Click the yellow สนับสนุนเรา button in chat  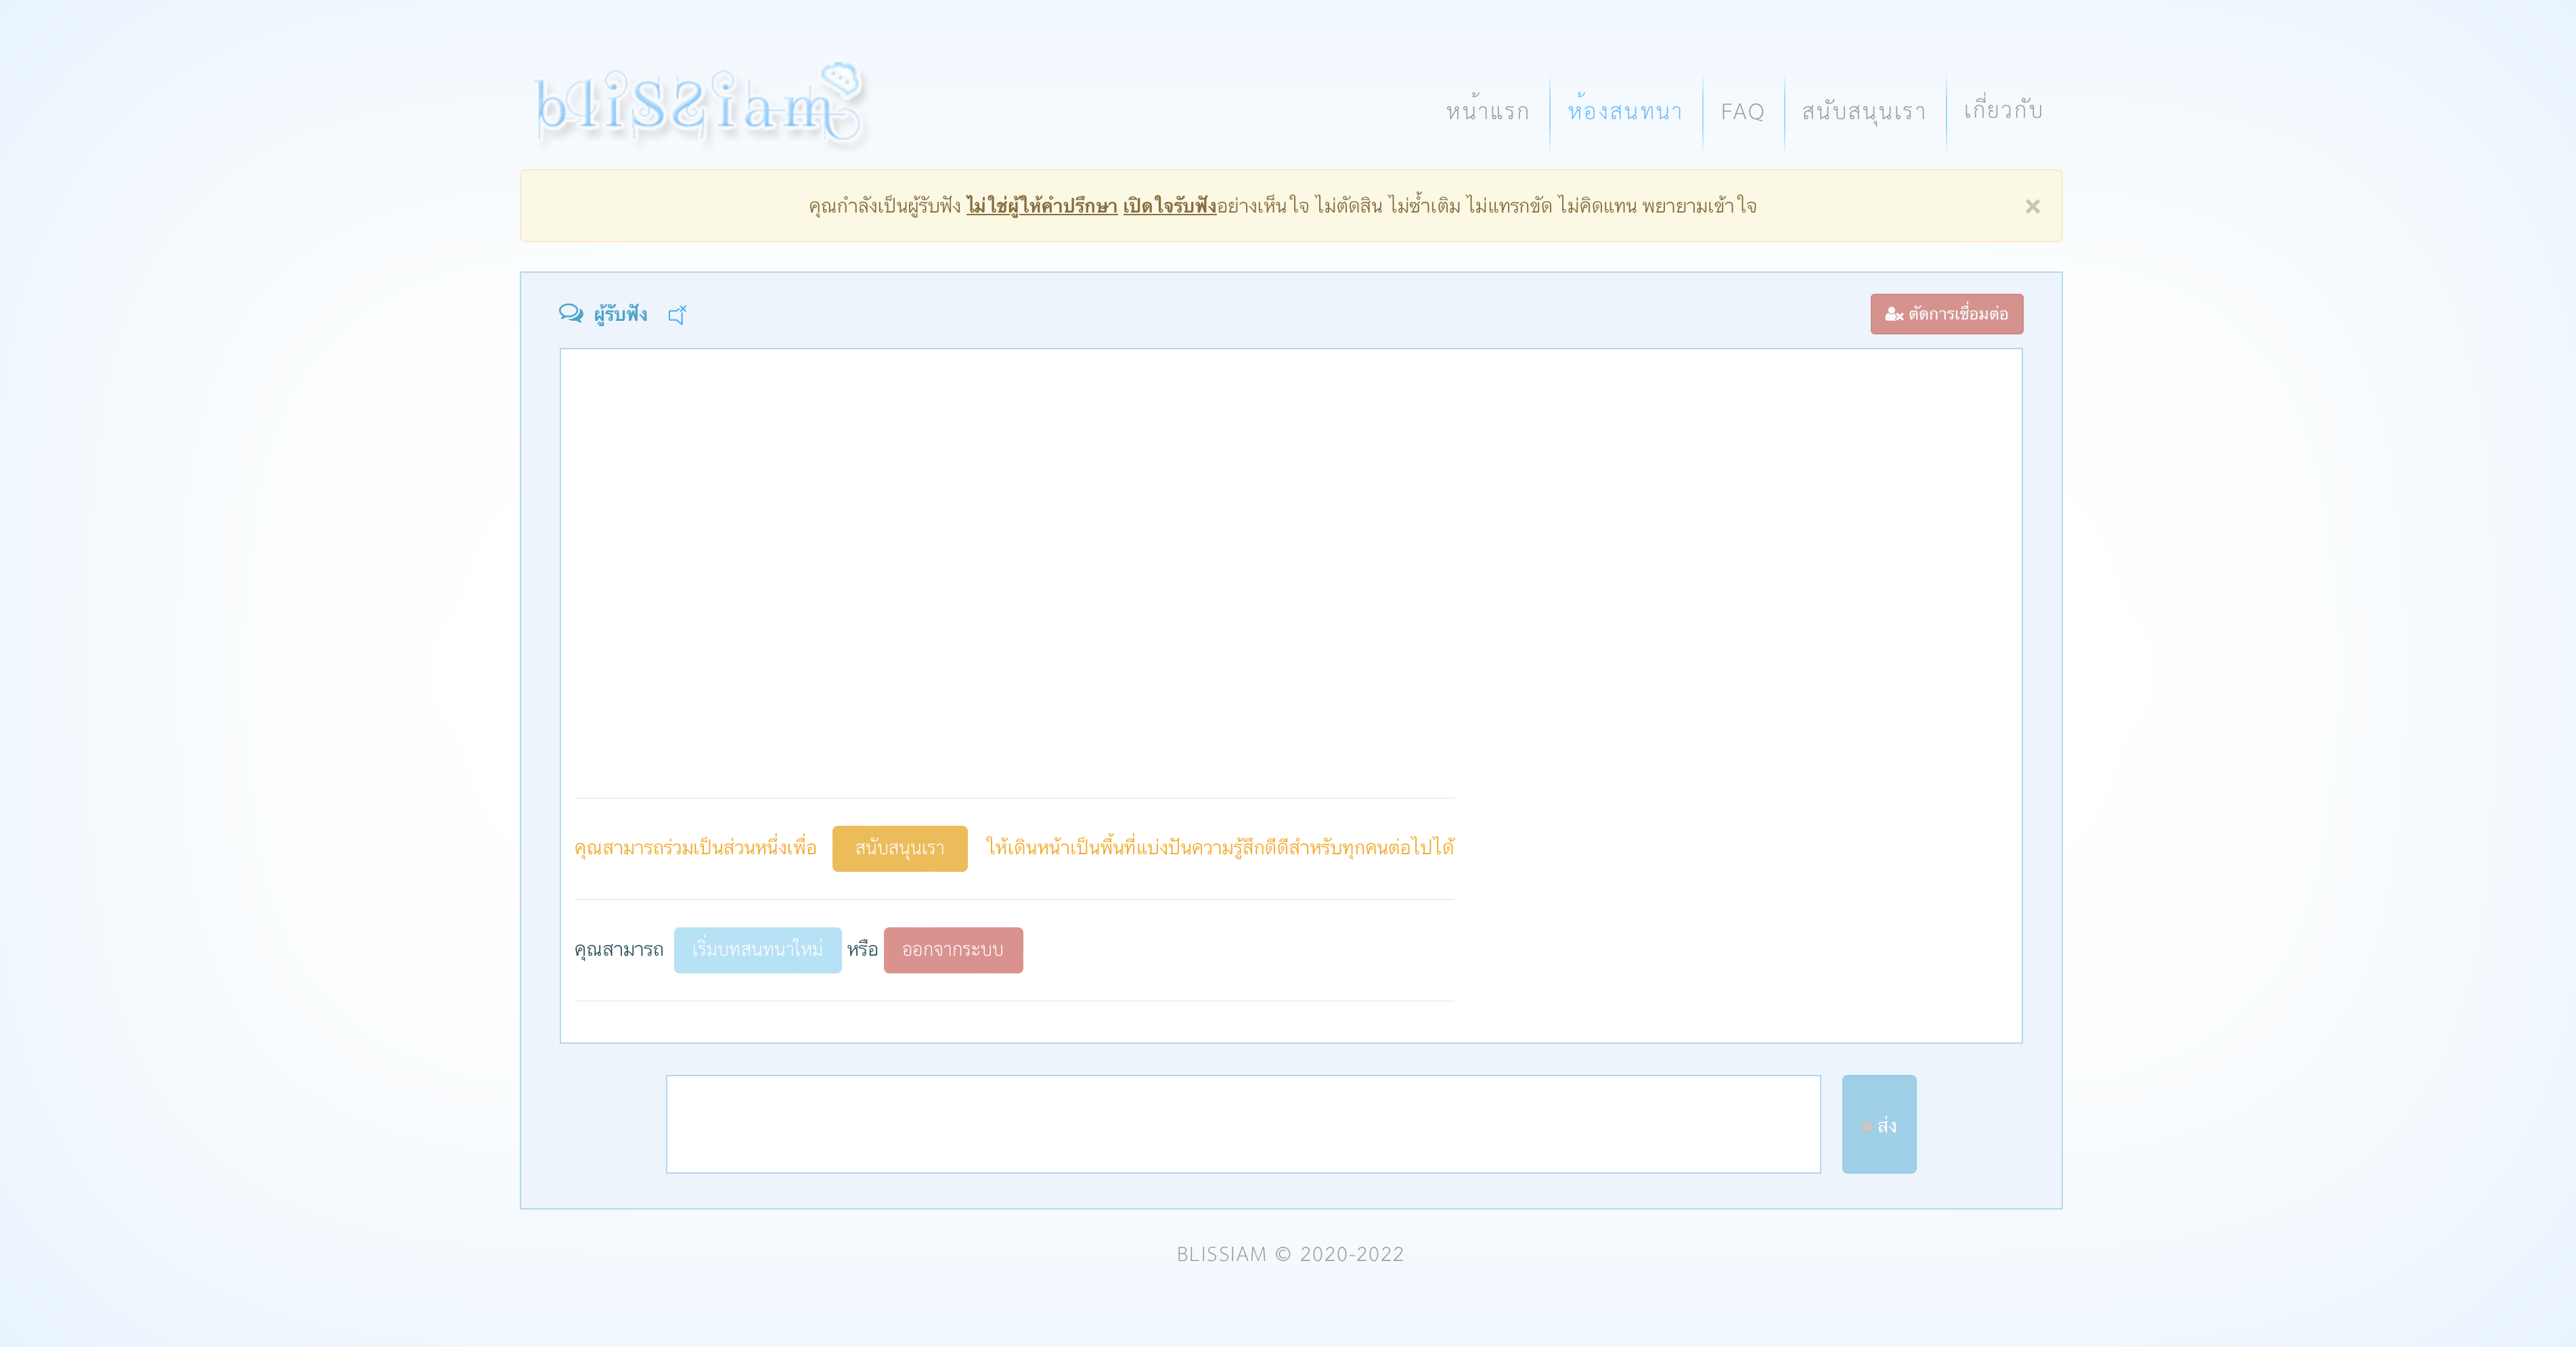click(x=899, y=848)
